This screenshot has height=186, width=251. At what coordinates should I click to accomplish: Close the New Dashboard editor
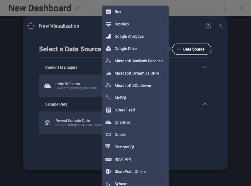(x=241, y=8)
